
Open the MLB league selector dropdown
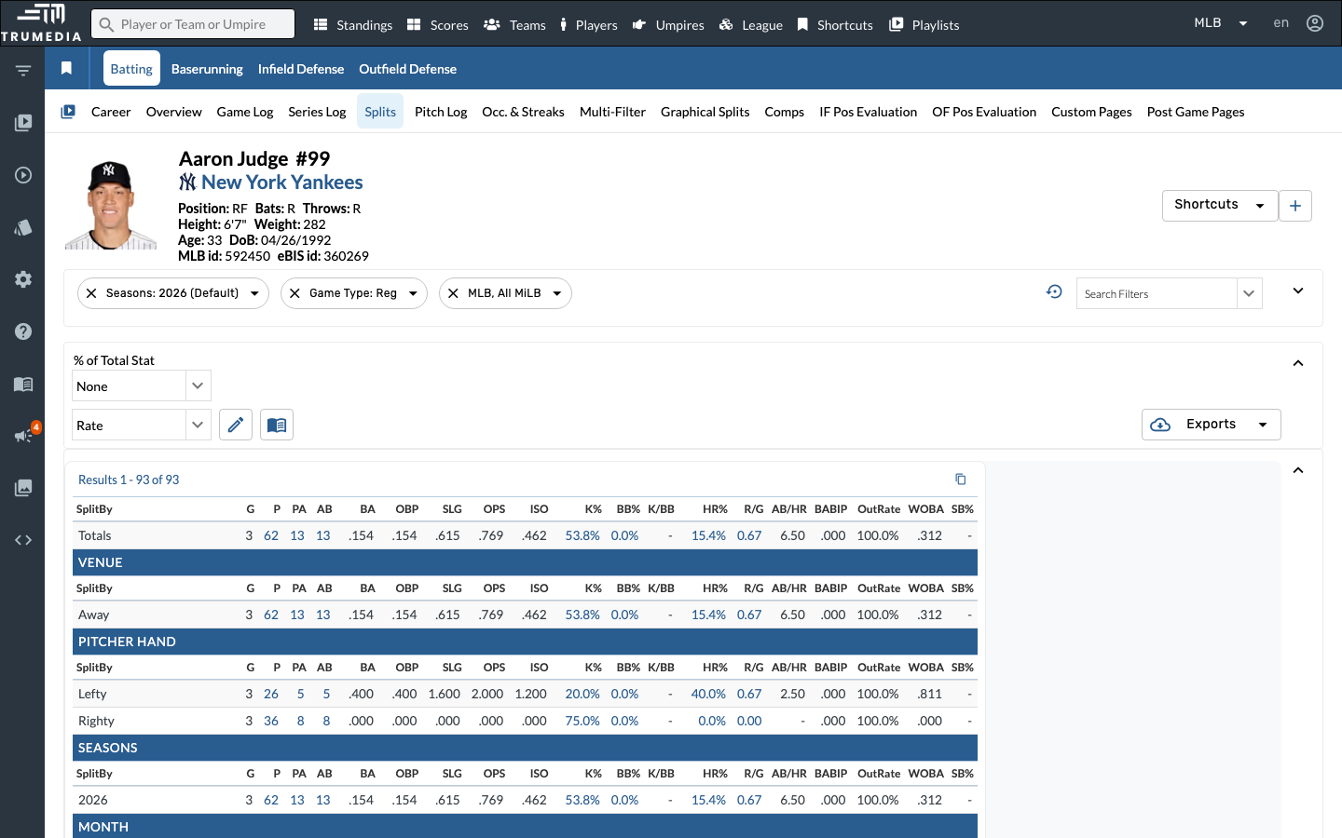pos(1221,23)
